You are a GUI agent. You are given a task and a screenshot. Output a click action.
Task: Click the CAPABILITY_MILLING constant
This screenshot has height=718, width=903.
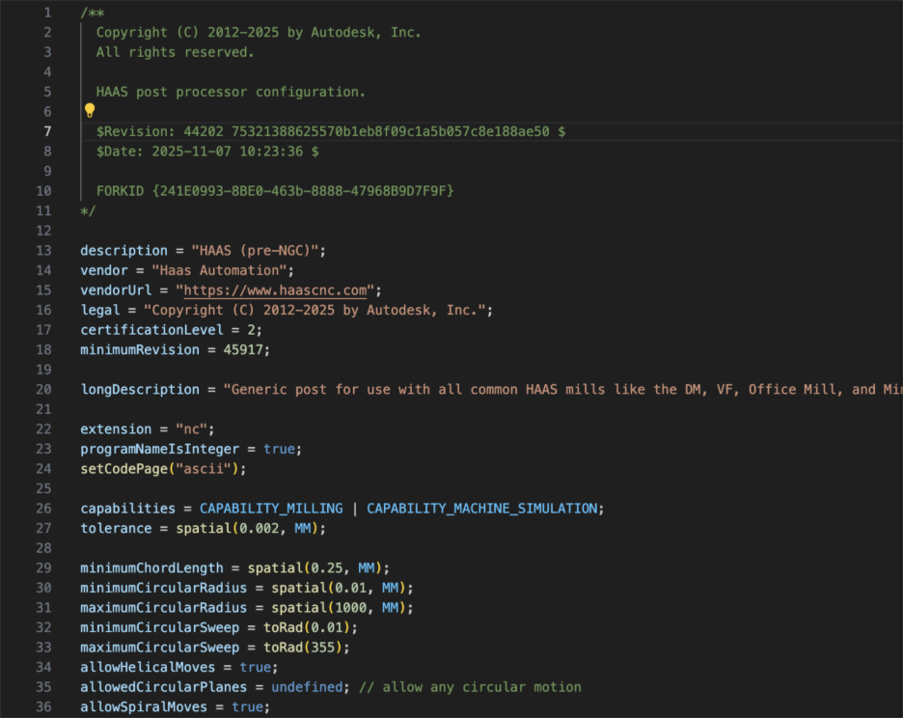point(269,508)
